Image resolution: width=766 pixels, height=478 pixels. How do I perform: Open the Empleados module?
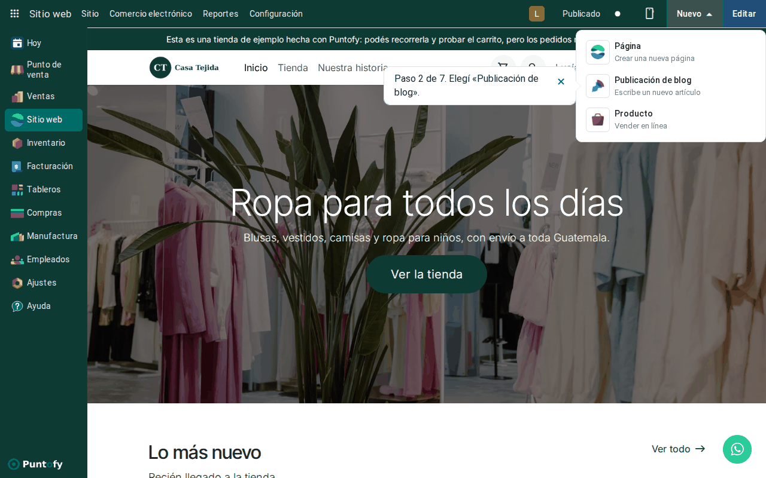pos(44,259)
